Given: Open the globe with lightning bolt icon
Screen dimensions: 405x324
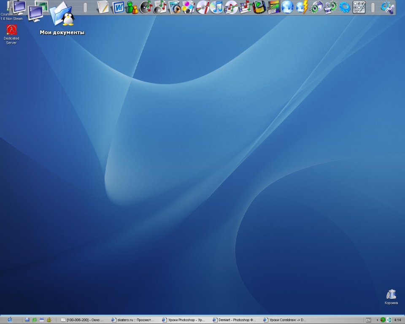Looking at the screenshot, I should (302, 7).
